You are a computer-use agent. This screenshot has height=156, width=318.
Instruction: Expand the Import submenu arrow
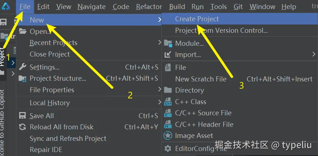pyautogui.click(x=313, y=55)
